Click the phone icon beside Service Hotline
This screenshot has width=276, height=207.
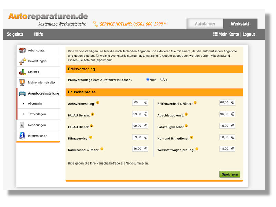[x=96, y=24]
